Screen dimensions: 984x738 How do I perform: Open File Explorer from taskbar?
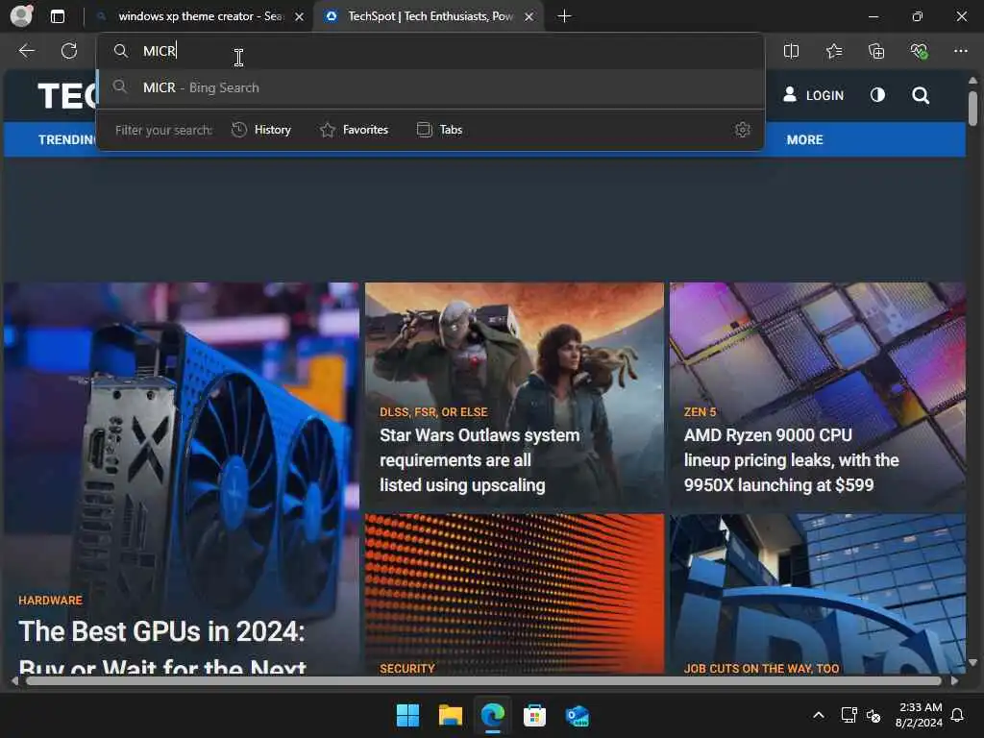pyautogui.click(x=451, y=715)
